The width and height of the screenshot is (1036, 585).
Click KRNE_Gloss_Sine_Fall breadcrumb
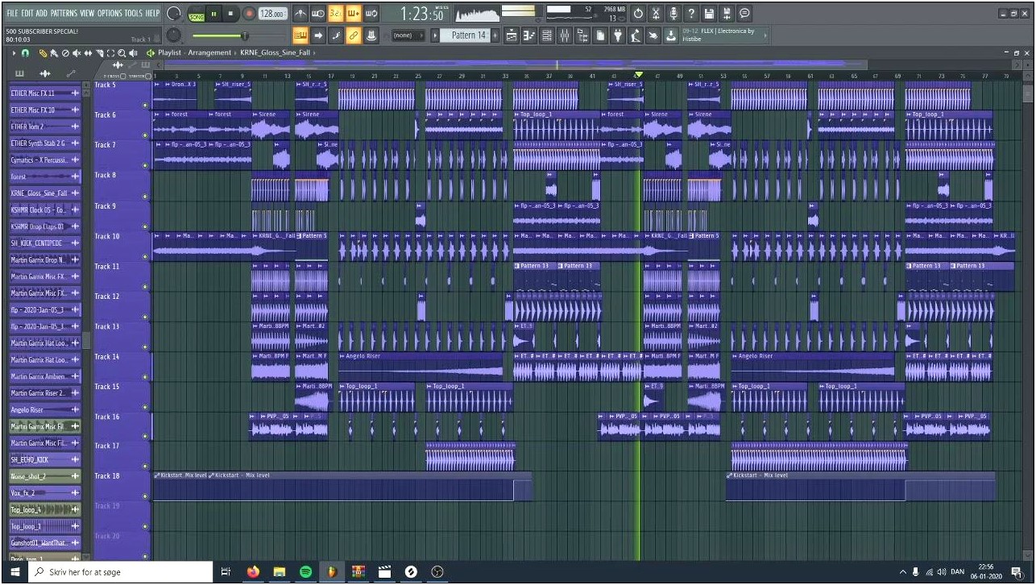pos(277,52)
